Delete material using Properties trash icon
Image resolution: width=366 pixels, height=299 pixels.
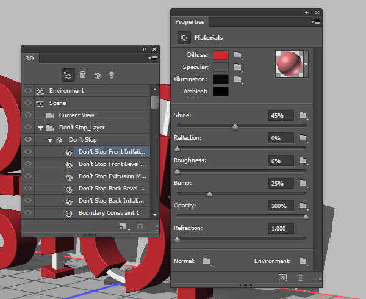pos(300,278)
